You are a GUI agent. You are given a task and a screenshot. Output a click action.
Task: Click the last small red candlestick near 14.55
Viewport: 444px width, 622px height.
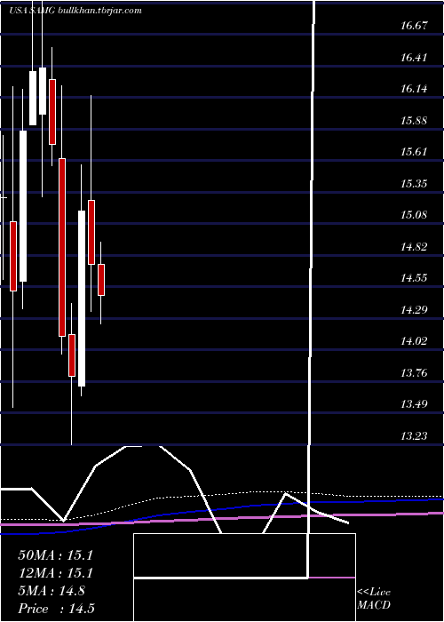(x=101, y=280)
